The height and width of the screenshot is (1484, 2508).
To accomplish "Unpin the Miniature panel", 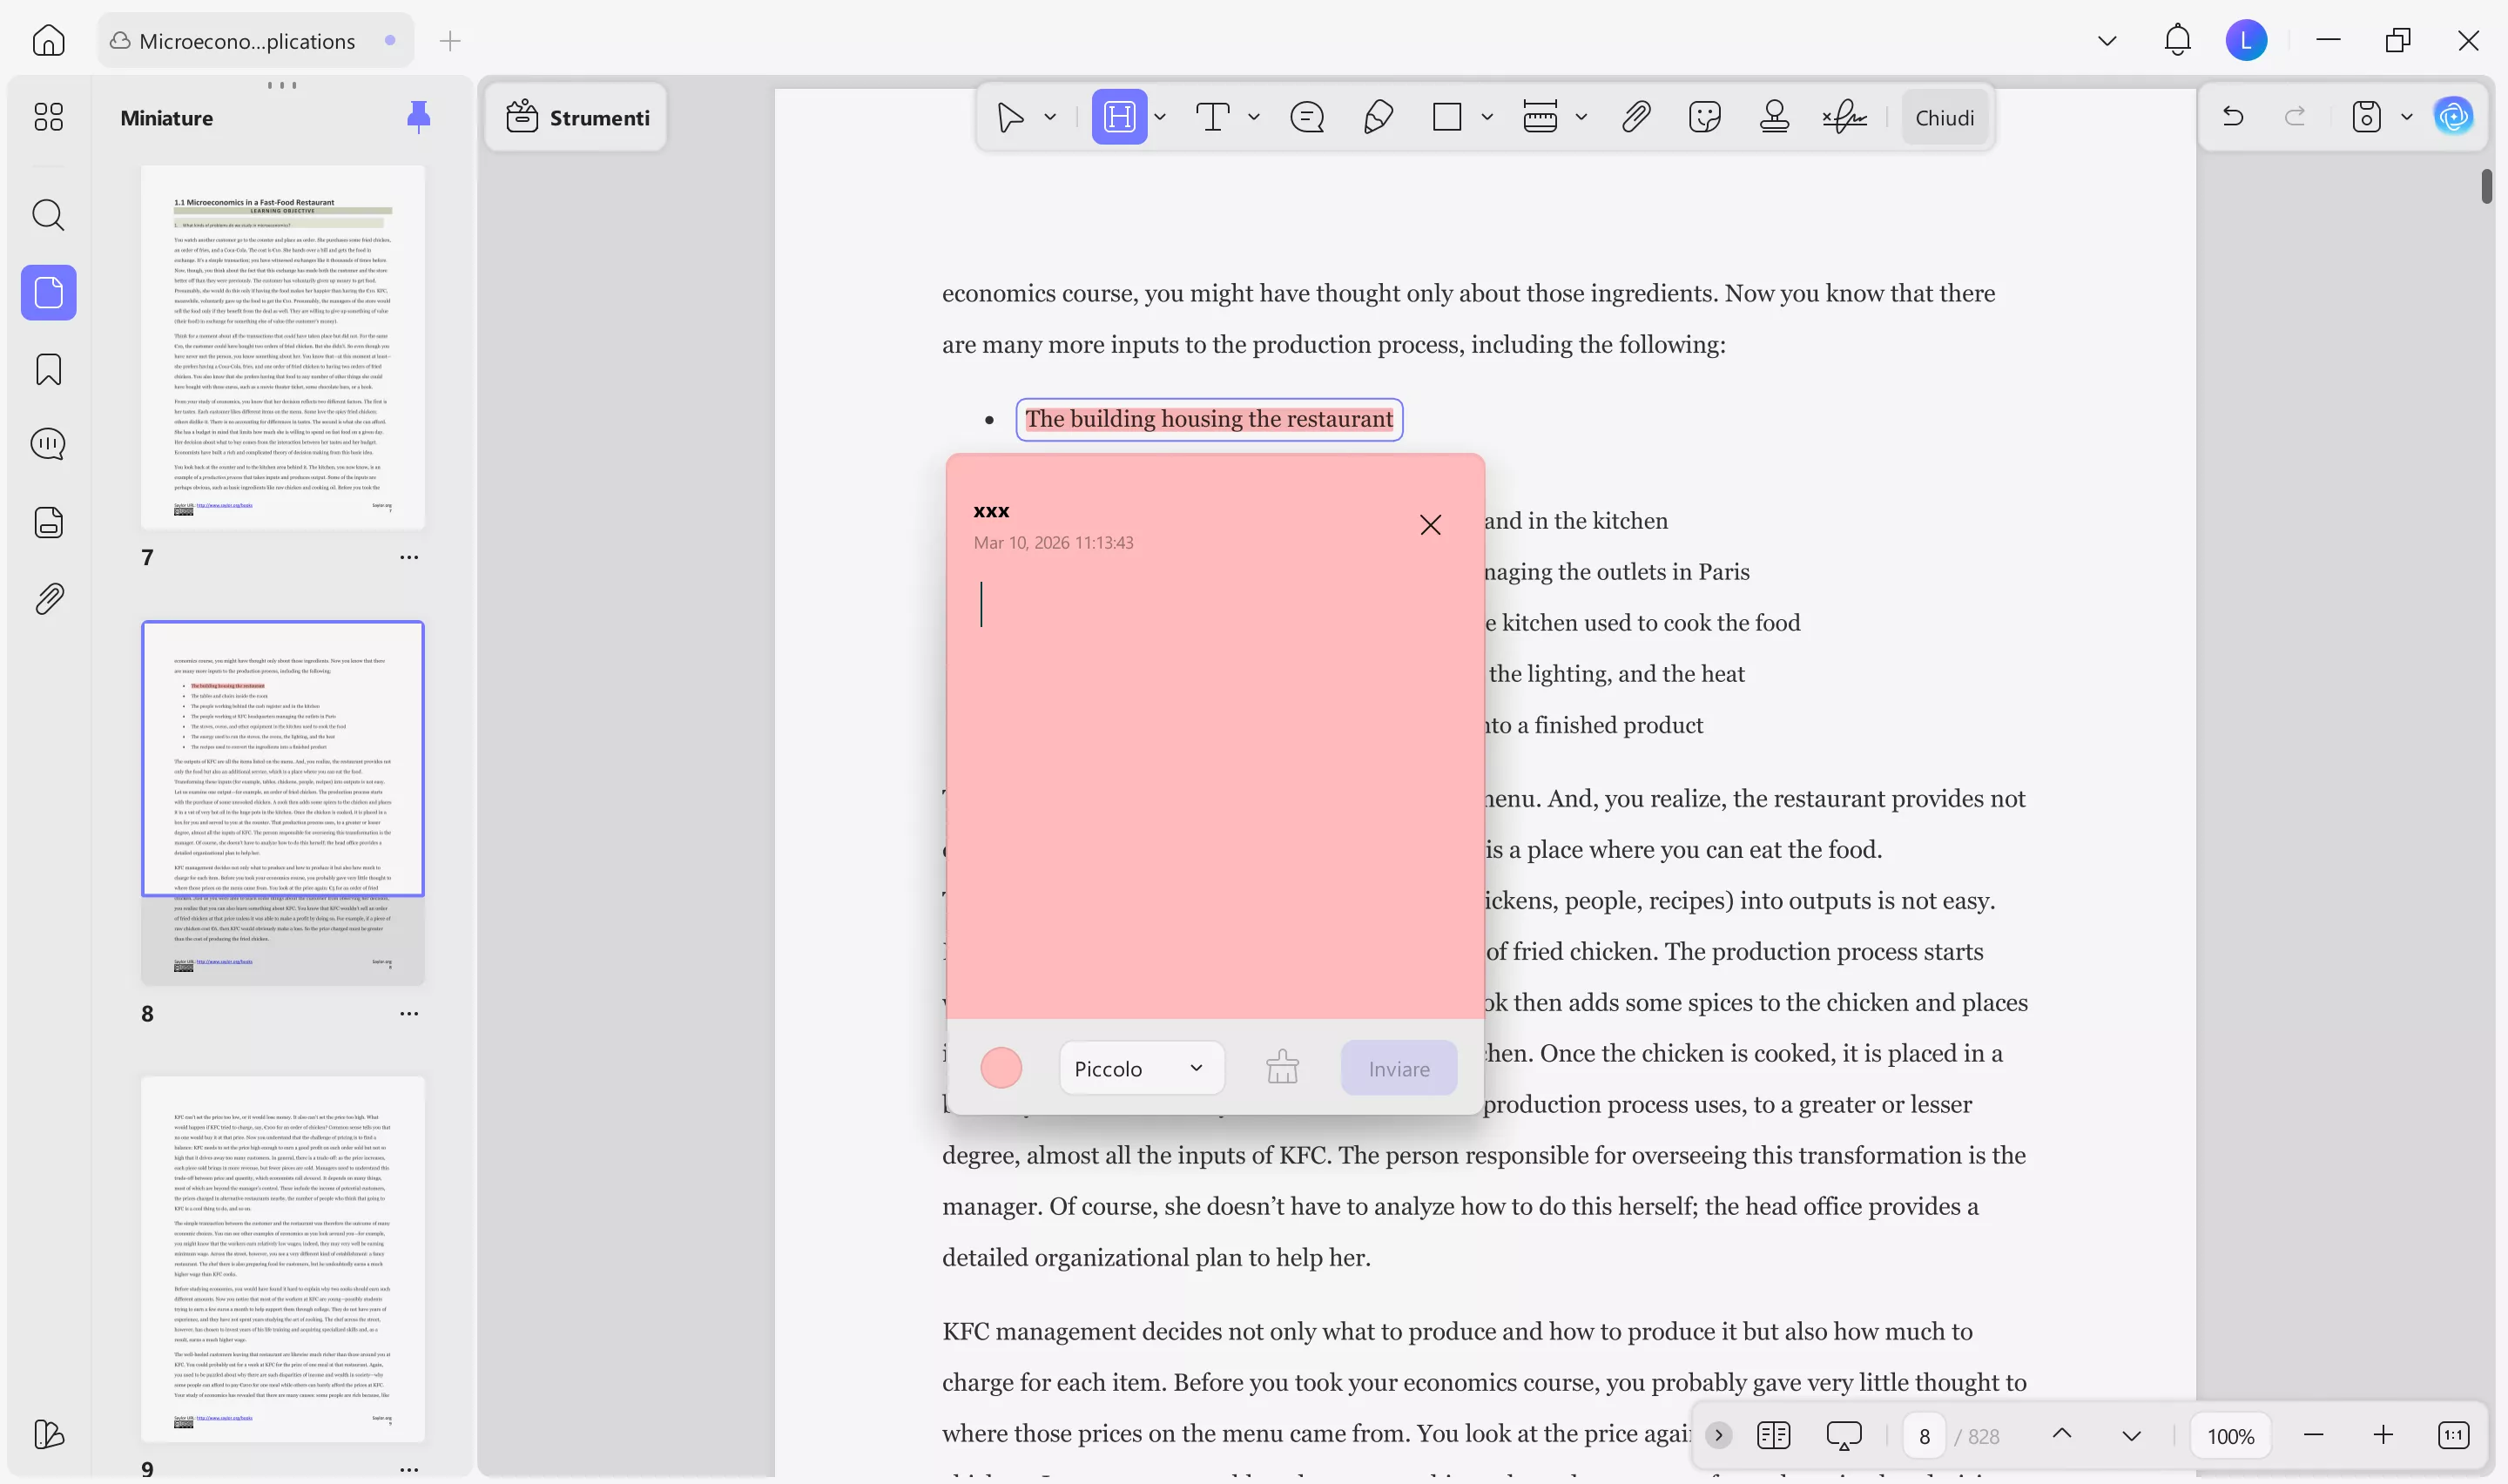I will pyautogui.click(x=420, y=116).
